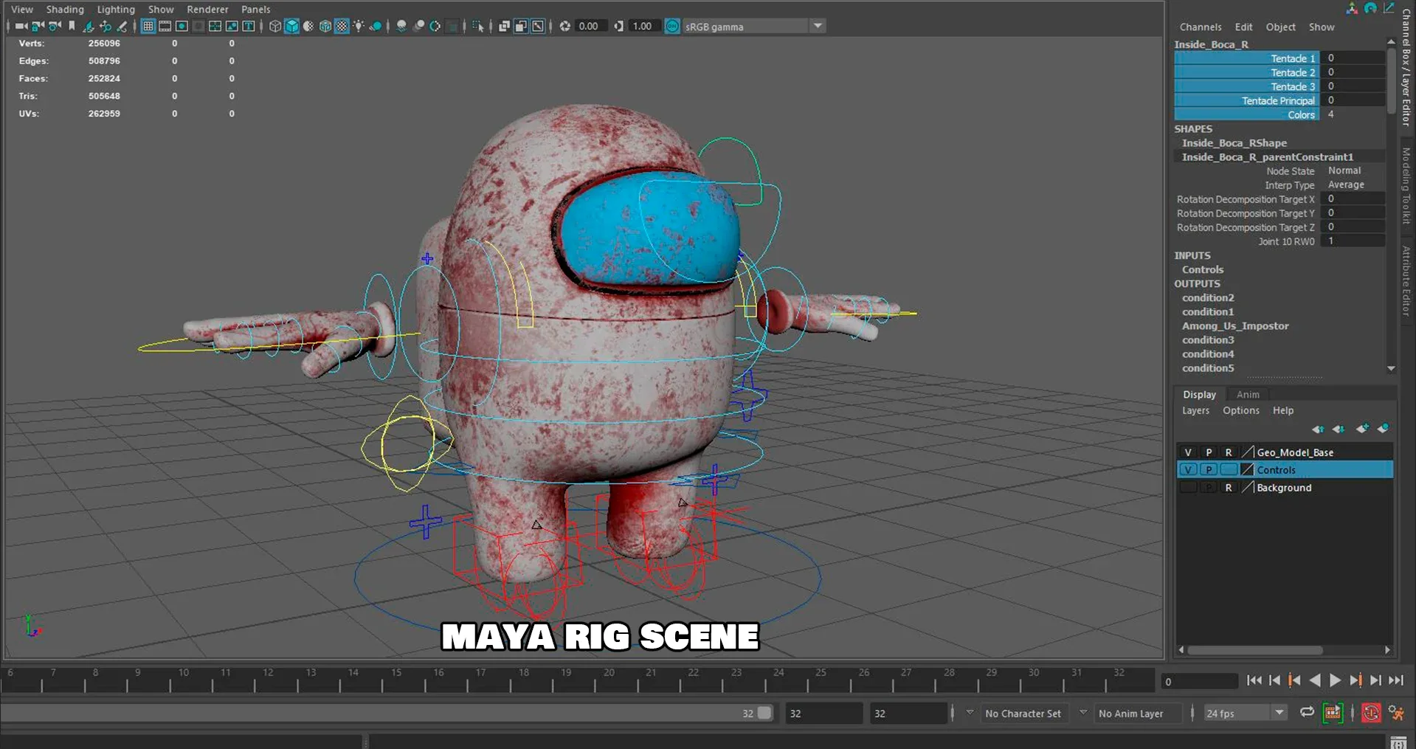This screenshot has height=749, width=1416.
Task: Play the animation forwards
Action: [x=1335, y=680]
